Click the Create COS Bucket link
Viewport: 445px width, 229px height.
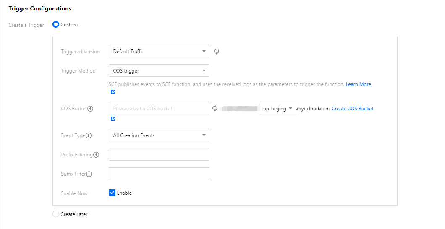352,109
